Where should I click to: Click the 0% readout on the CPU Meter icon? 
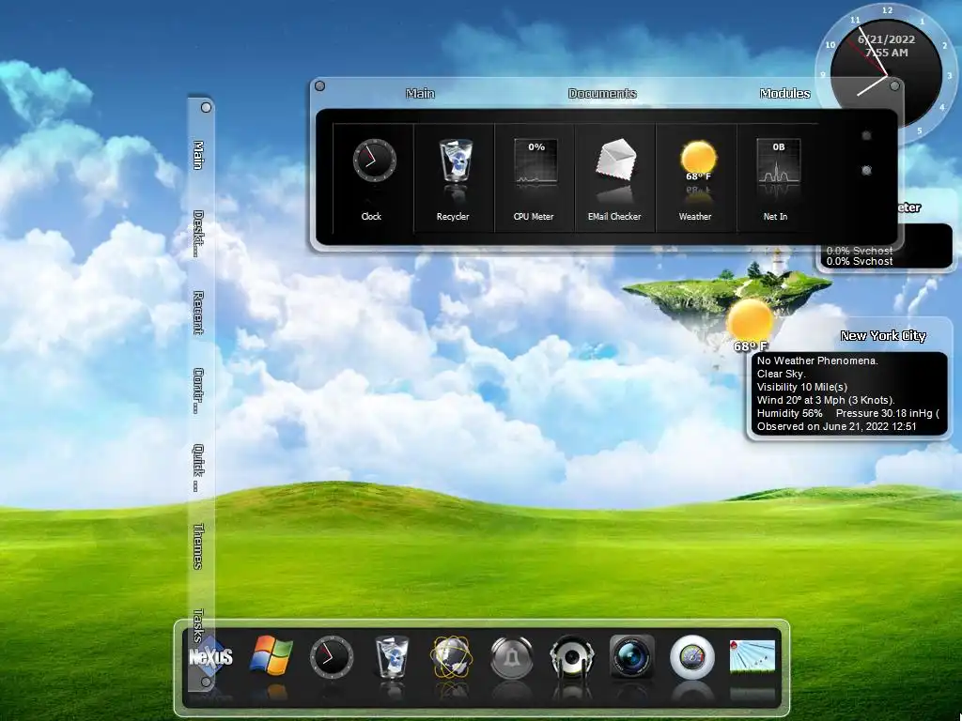[536, 147]
